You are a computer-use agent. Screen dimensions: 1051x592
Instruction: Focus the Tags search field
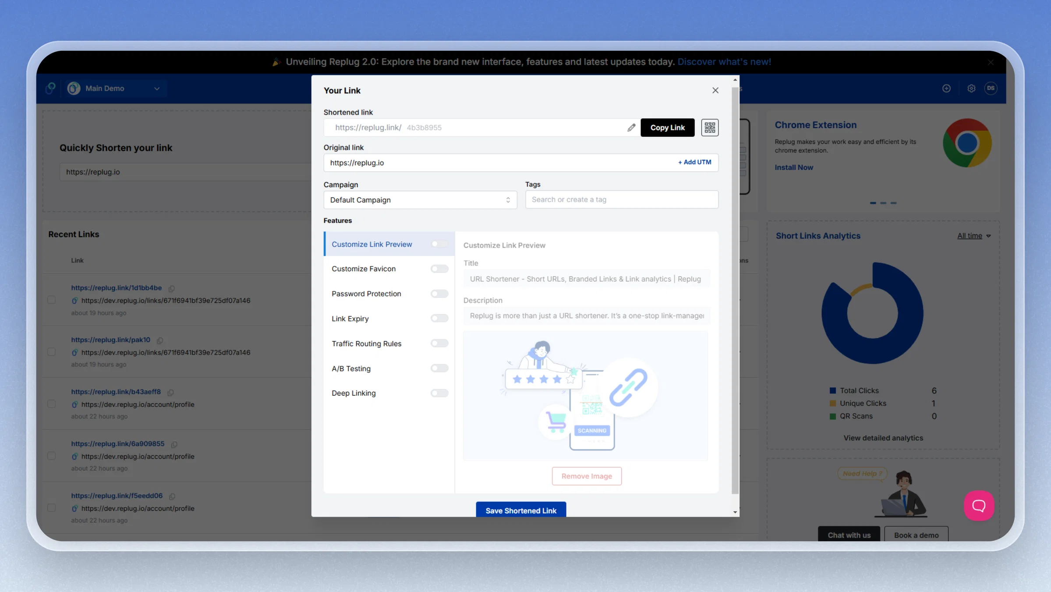coord(621,199)
